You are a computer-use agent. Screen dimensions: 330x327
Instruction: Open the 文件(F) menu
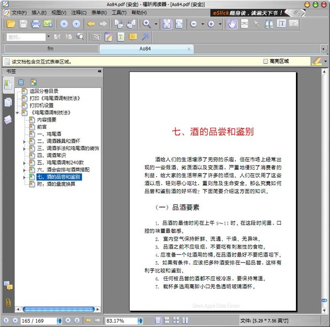19,13
